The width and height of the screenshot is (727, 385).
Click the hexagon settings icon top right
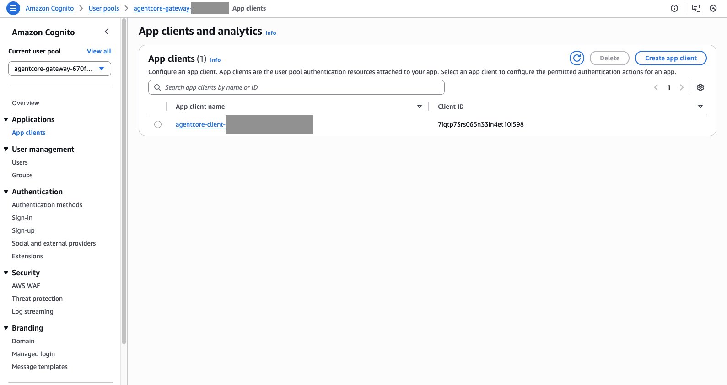click(x=713, y=8)
